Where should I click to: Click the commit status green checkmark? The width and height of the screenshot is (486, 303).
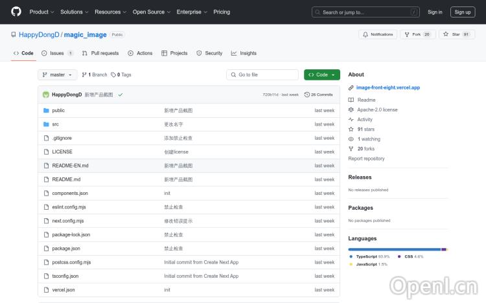[x=121, y=95]
